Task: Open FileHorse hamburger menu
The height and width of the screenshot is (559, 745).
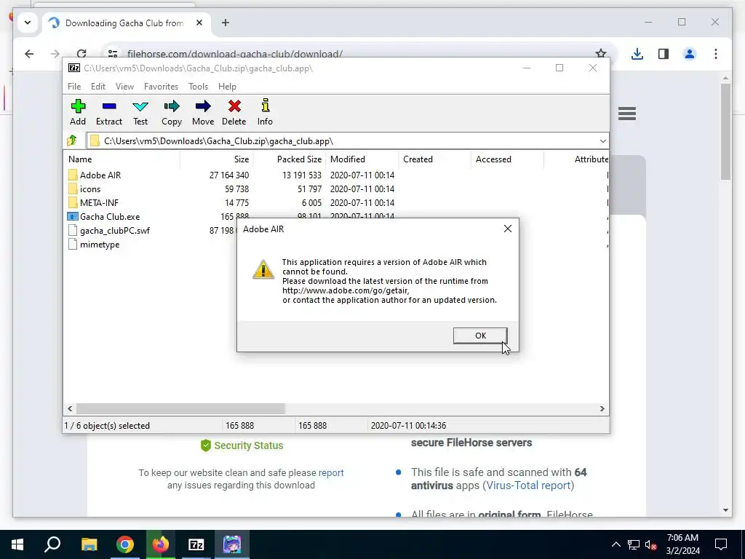Action: click(x=627, y=113)
